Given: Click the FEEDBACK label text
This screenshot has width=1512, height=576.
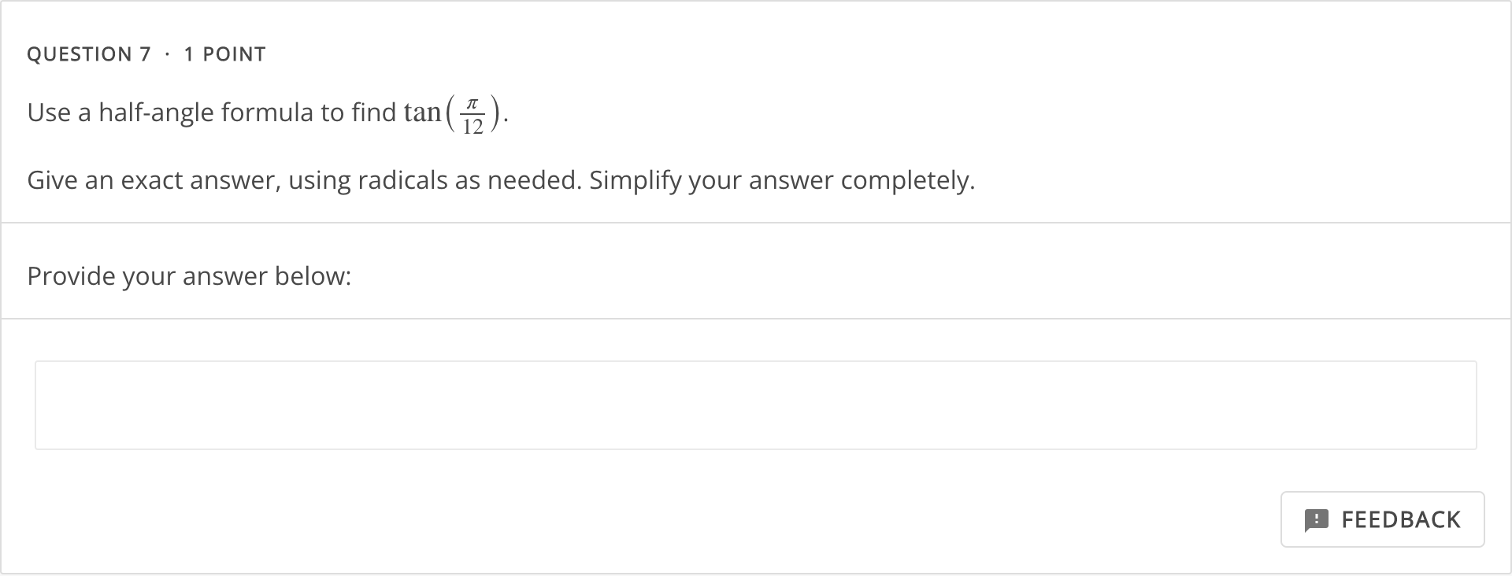Looking at the screenshot, I should click(x=1400, y=519).
